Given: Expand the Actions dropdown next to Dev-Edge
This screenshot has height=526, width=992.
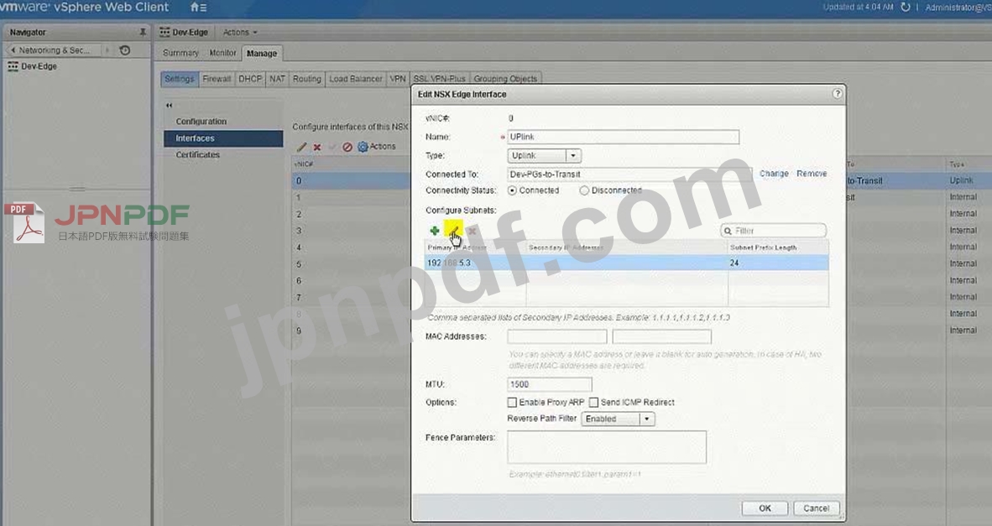Looking at the screenshot, I should pyautogui.click(x=240, y=32).
